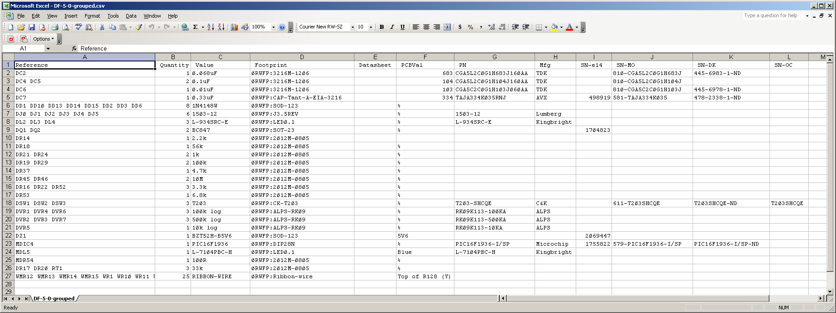Click the Decrease Indent icon
Screen dimensions: 836x313
515,27
